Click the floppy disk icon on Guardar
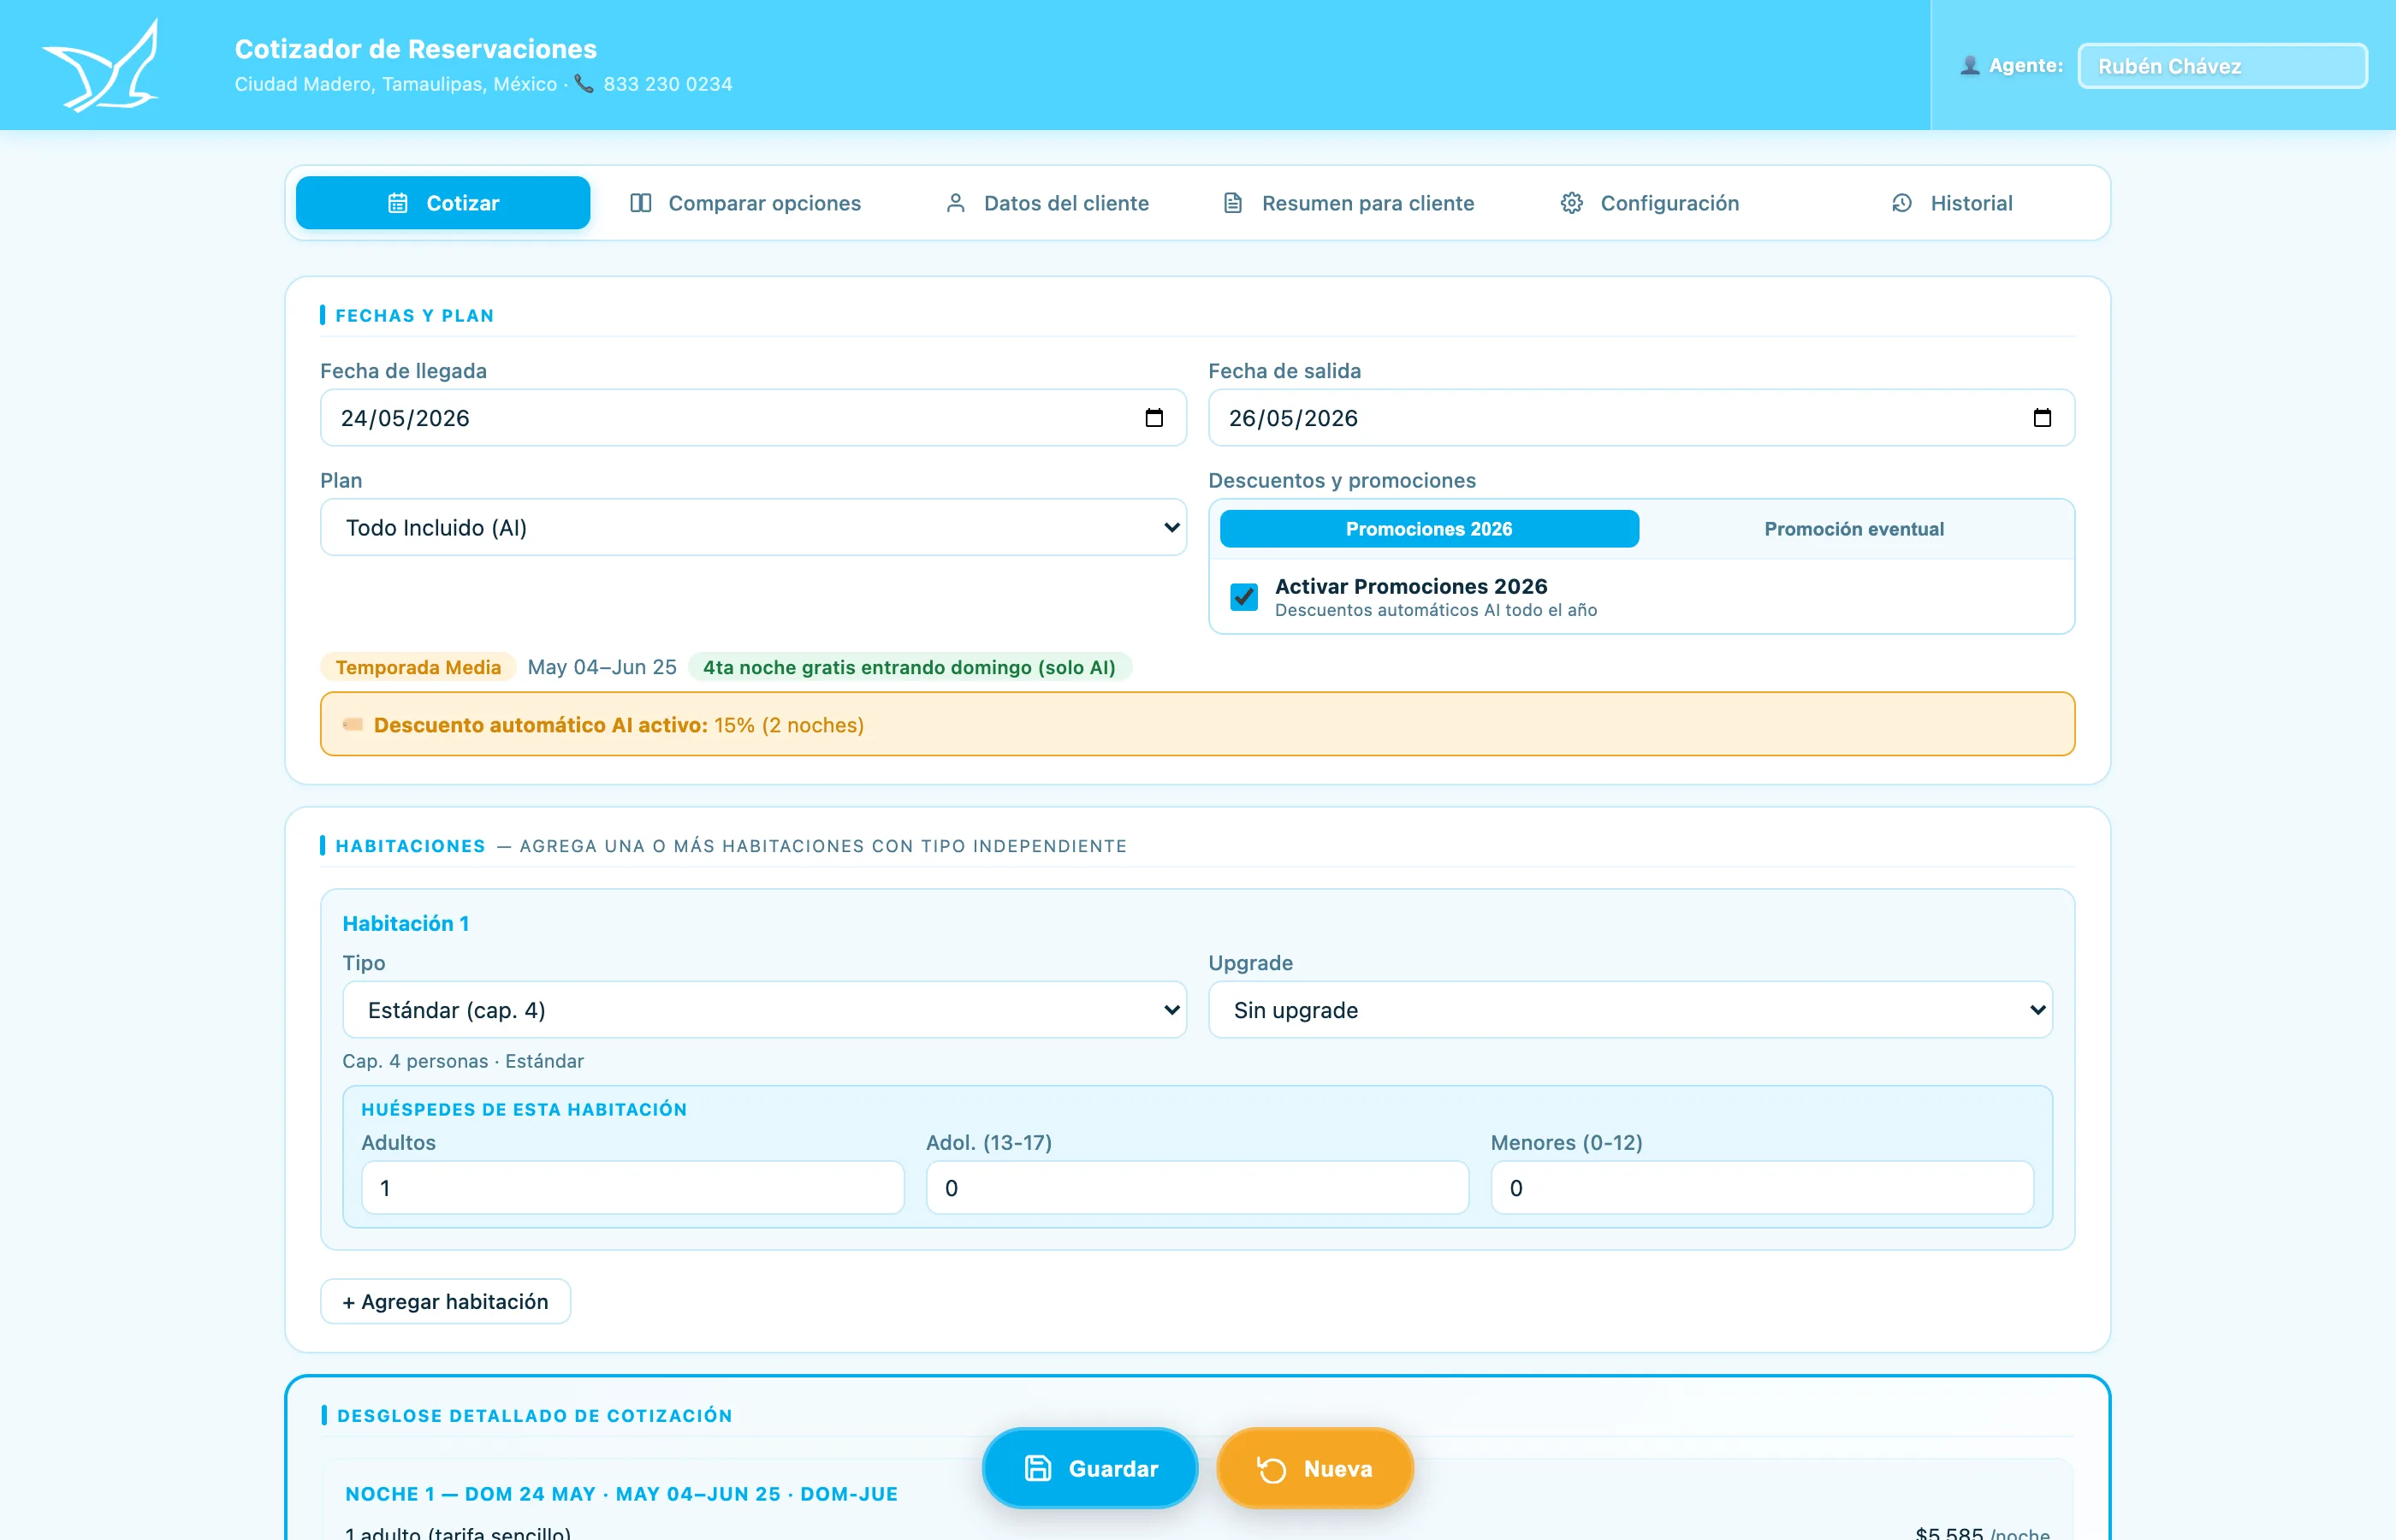 [x=1038, y=1468]
